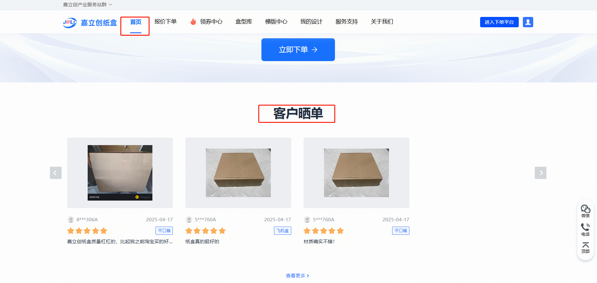The image size is (597, 283).
Task: Select the 飞机盒 tag on second review
Action: pyautogui.click(x=282, y=231)
